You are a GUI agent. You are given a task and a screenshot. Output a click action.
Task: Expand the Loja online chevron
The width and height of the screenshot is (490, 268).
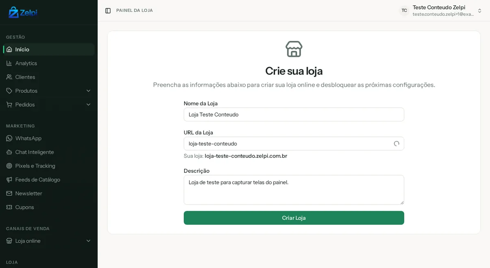point(88,241)
